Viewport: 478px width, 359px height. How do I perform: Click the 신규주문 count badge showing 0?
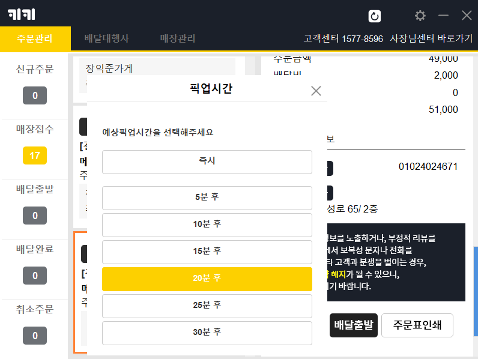tap(35, 95)
